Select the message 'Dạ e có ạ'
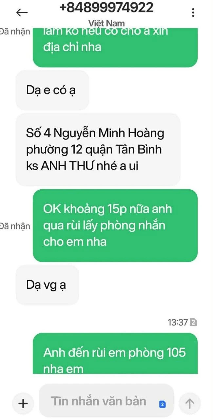 (x=52, y=90)
